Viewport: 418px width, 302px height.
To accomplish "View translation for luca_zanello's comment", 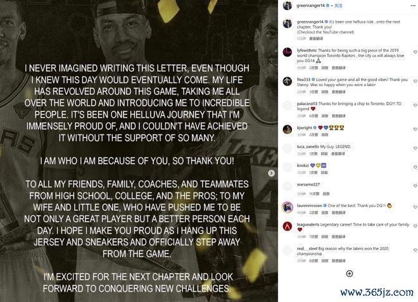I will 338,154.
